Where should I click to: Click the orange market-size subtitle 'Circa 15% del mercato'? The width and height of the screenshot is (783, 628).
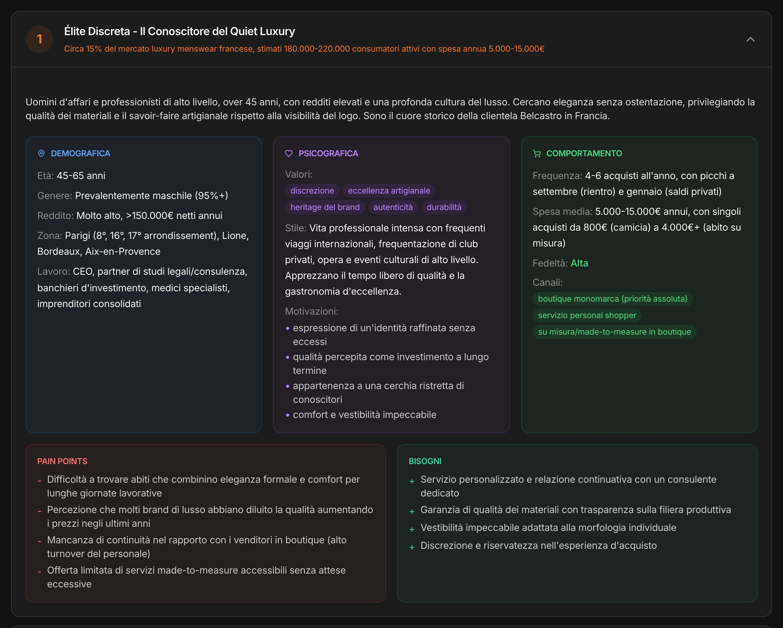[304, 49]
